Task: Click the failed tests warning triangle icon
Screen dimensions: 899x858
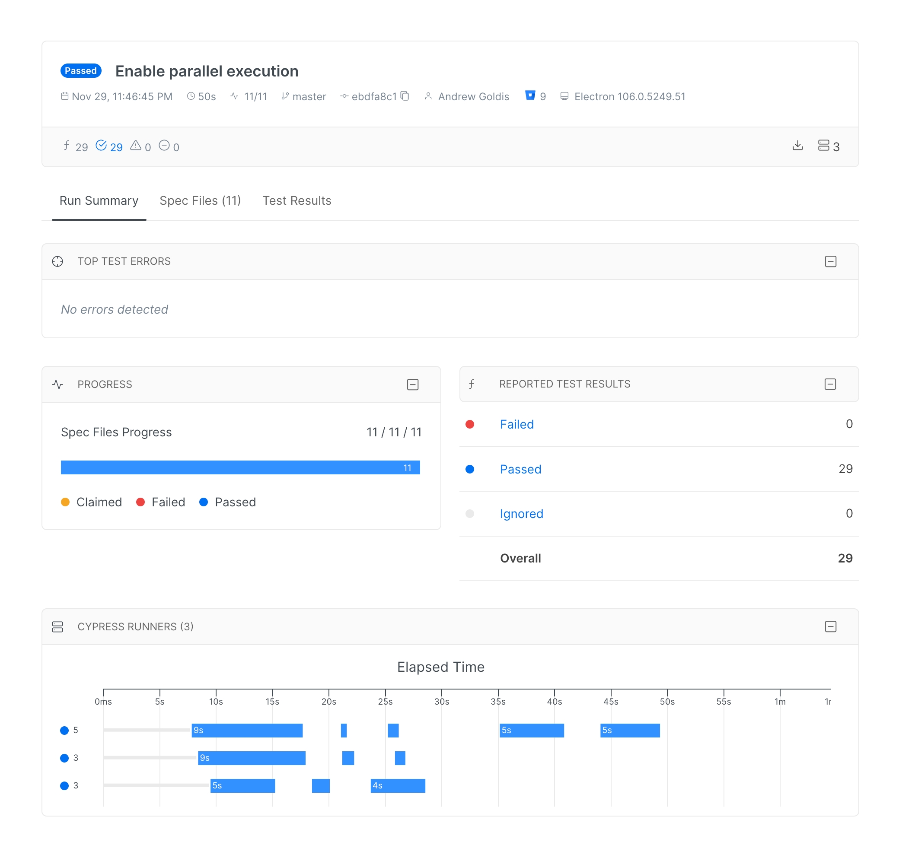Action: [x=135, y=146]
